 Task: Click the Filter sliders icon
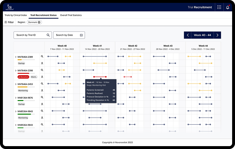[x=6, y=22]
